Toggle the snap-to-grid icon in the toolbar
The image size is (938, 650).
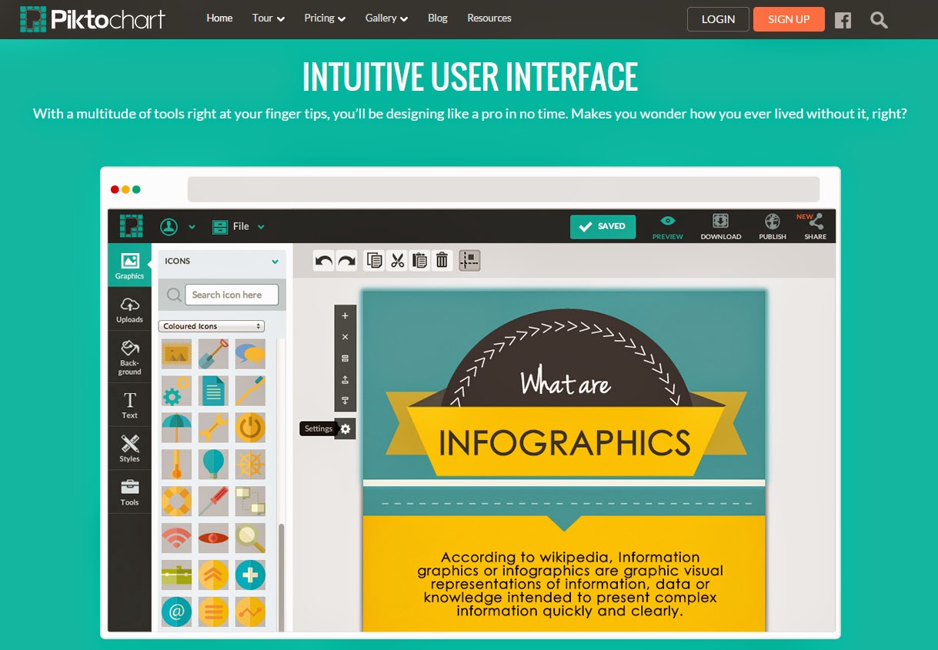(469, 260)
